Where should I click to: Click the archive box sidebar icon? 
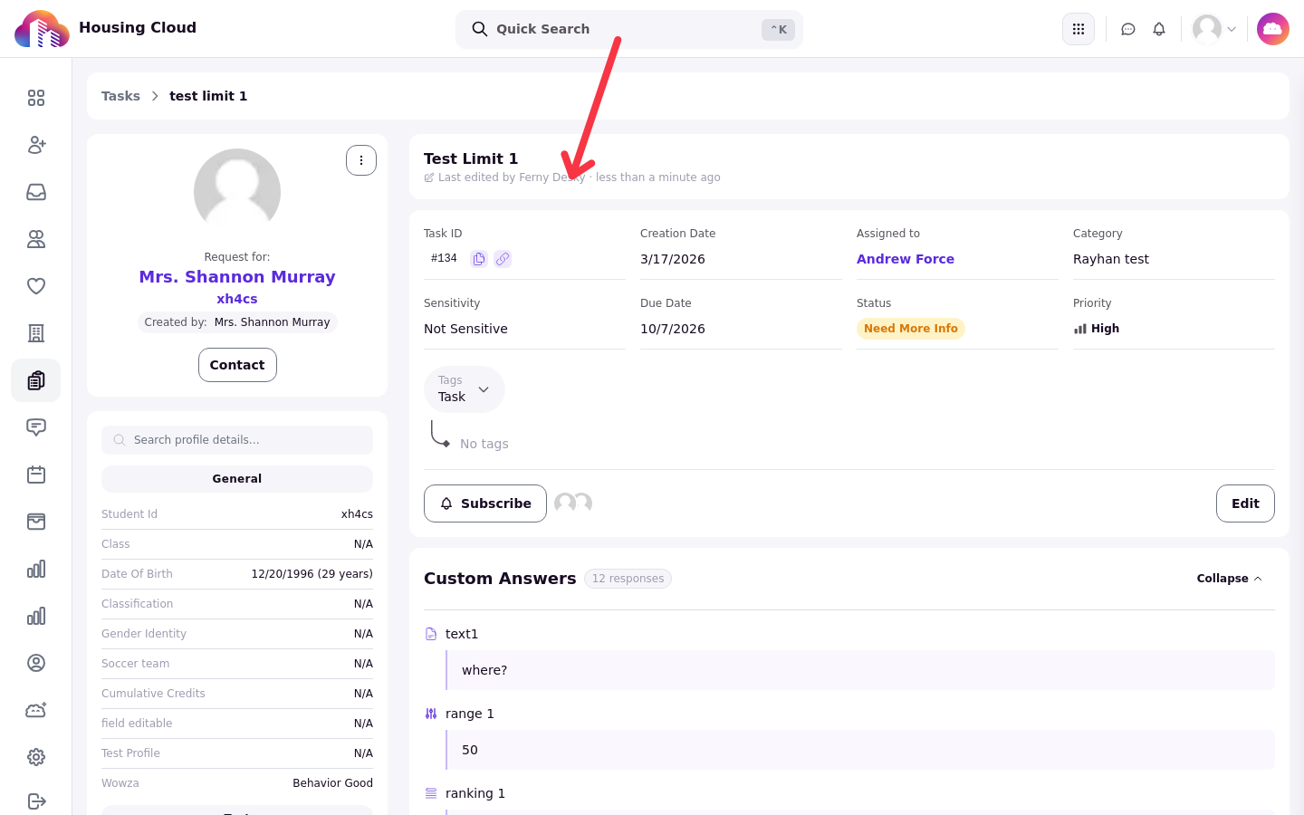(x=36, y=522)
